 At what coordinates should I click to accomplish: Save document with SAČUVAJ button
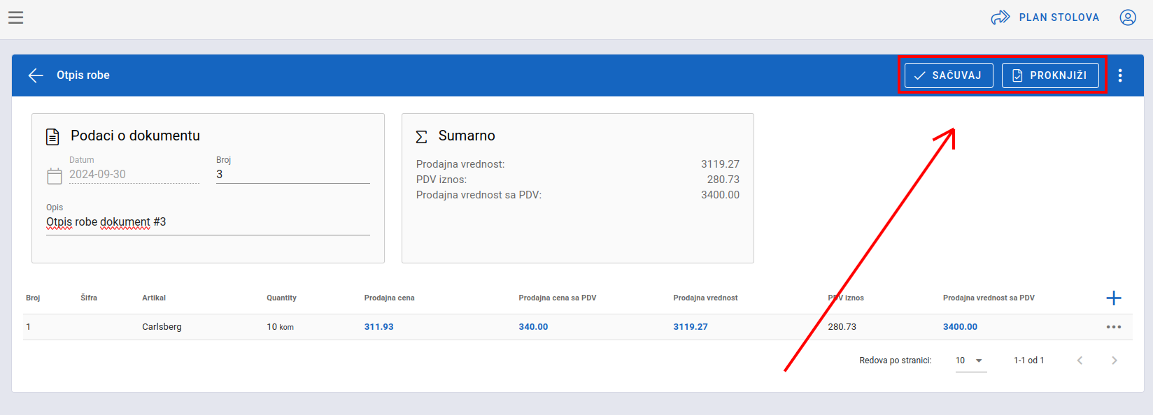949,75
